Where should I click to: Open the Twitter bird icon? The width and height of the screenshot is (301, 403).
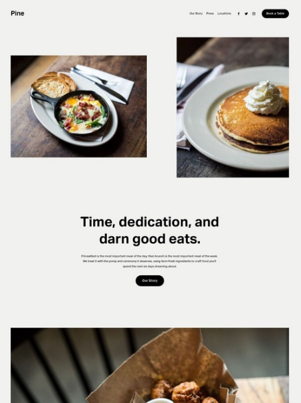click(246, 13)
